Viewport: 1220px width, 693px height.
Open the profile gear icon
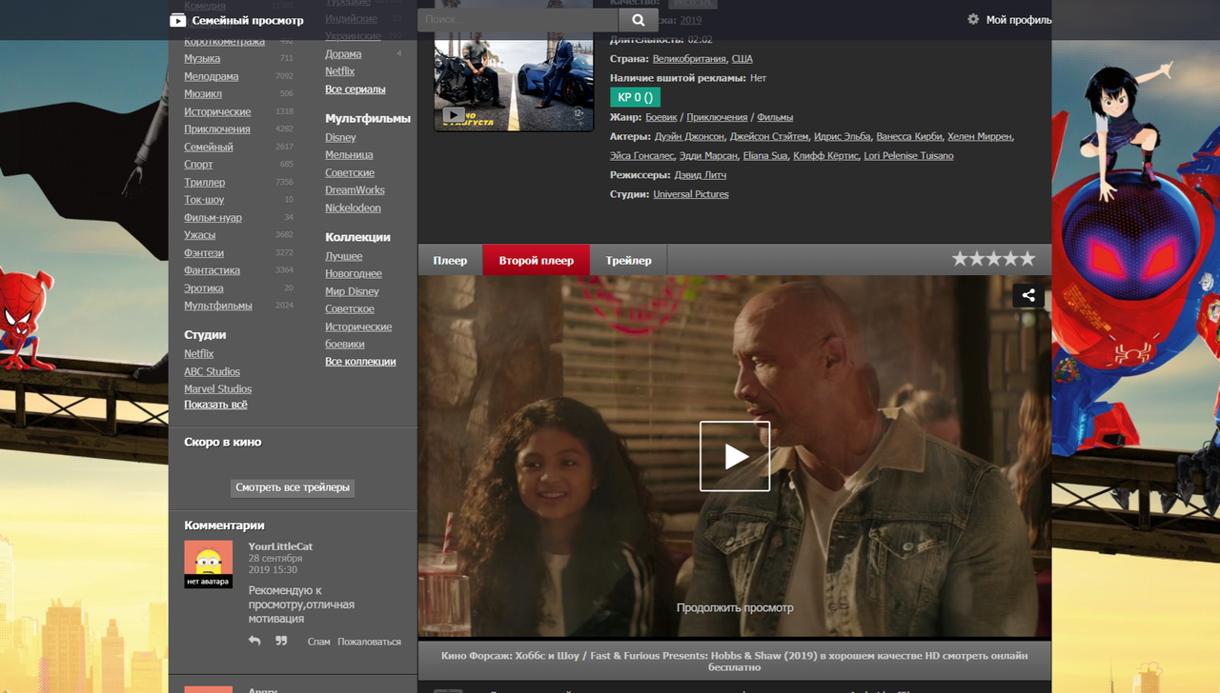973,19
